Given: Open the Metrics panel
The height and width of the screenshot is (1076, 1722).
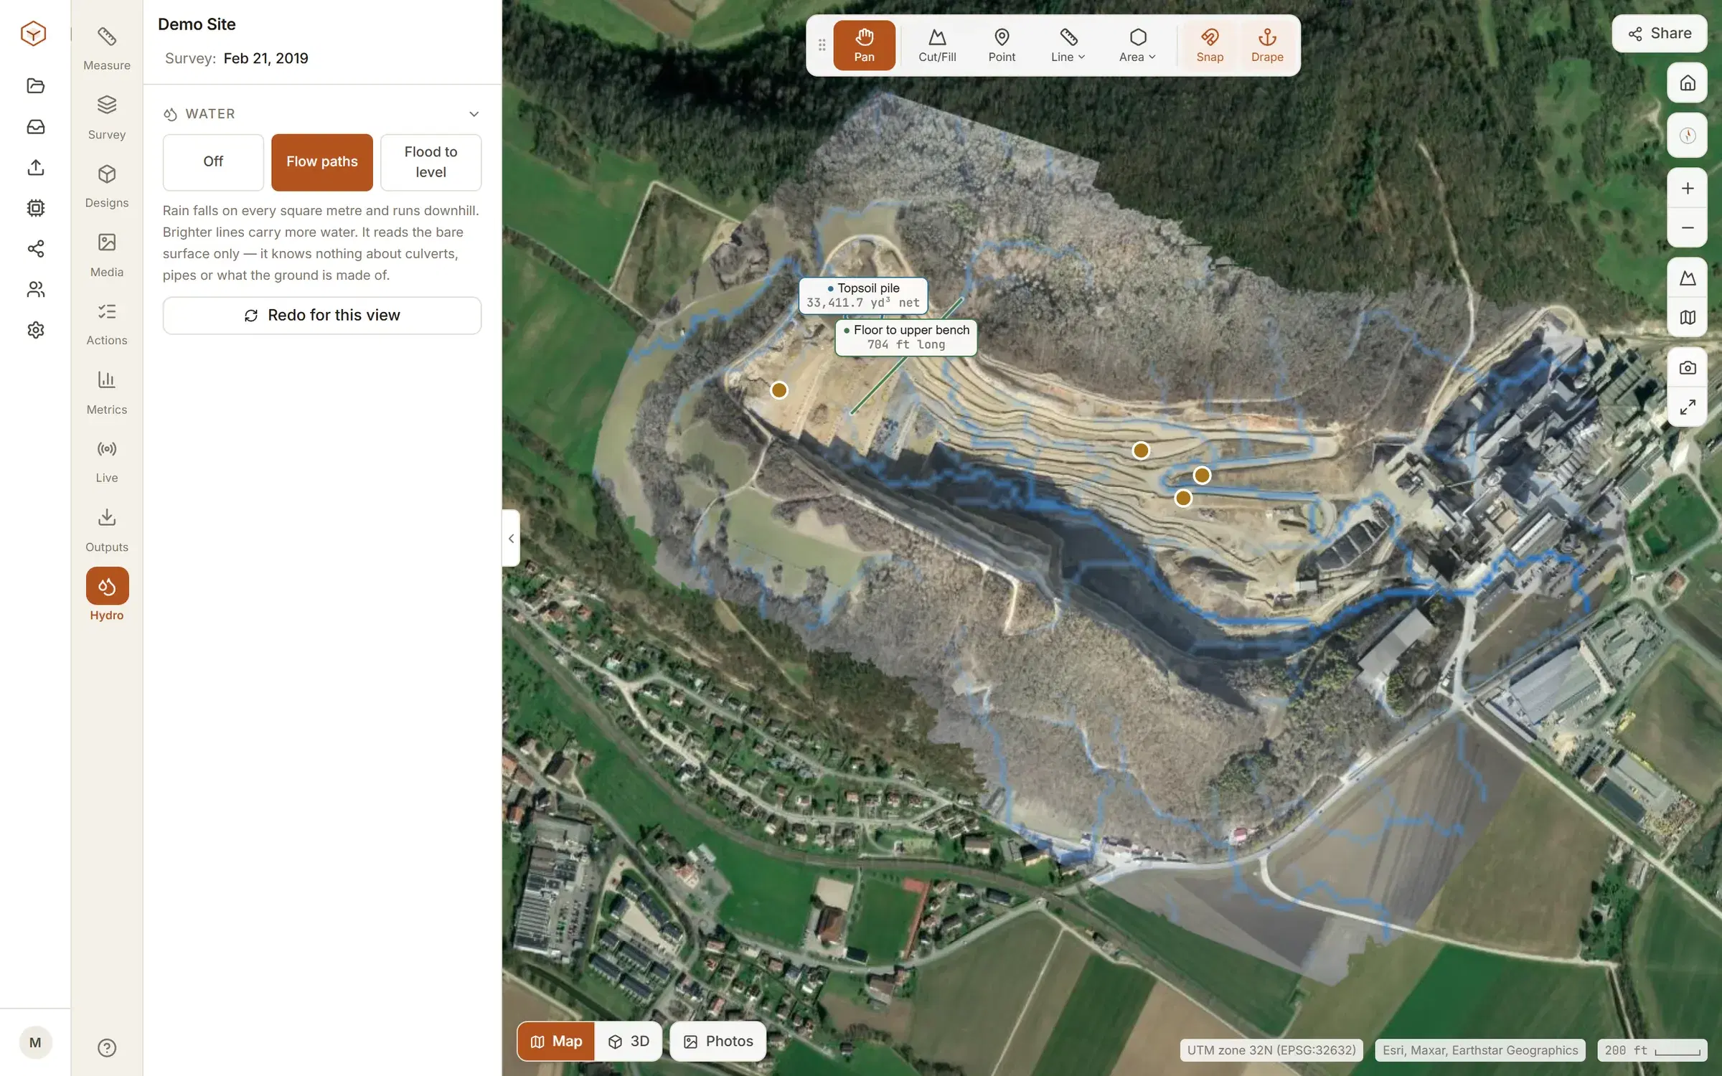Looking at the screenshot, I should pyautogui.click(x=107, y=393).
